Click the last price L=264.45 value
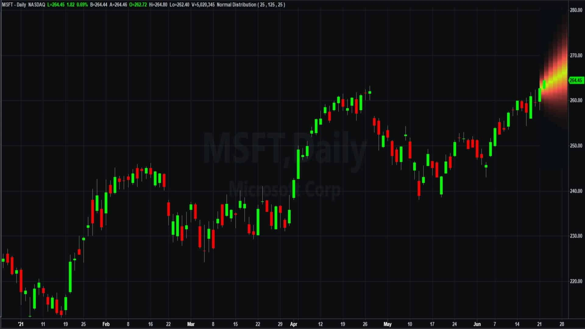585x329 pixels. (56, 5)
